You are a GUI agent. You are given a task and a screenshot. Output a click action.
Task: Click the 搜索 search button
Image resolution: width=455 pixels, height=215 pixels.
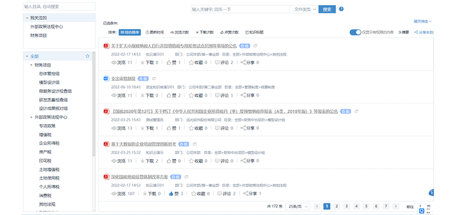[327, 9]
